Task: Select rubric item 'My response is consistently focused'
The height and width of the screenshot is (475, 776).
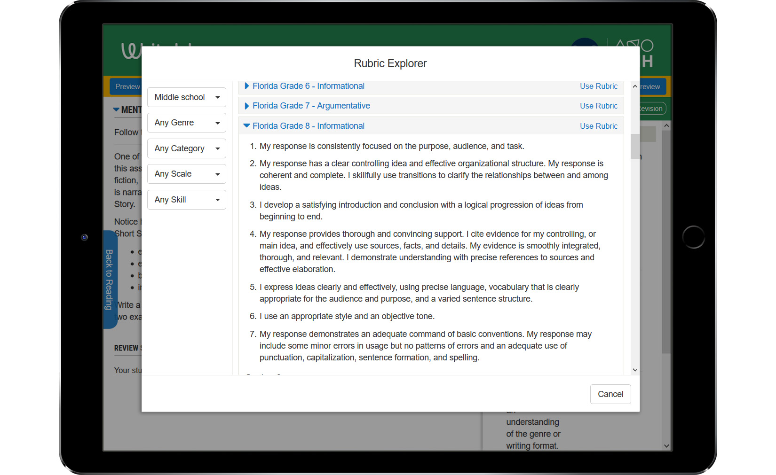Action: pos(392,146)
